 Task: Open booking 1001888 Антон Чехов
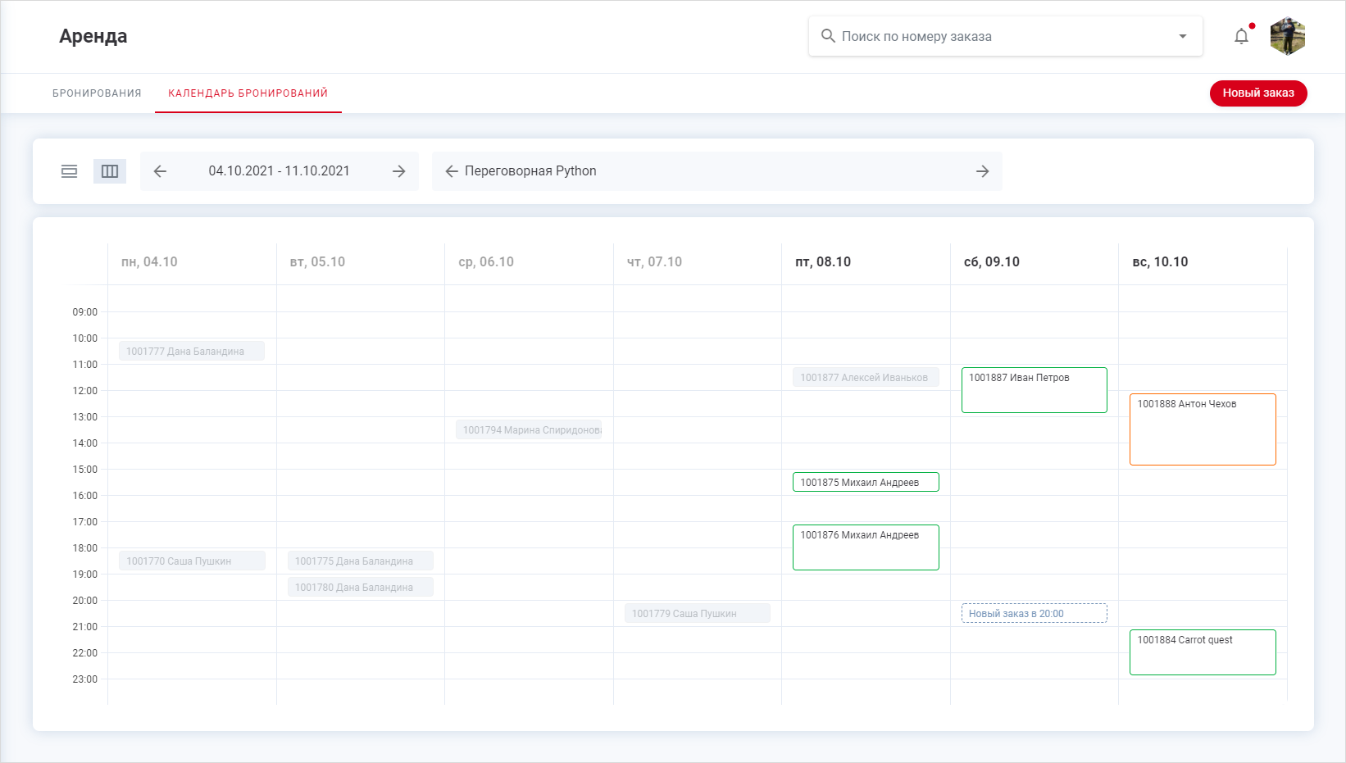pyautogui.click(x=1203, y=429)
